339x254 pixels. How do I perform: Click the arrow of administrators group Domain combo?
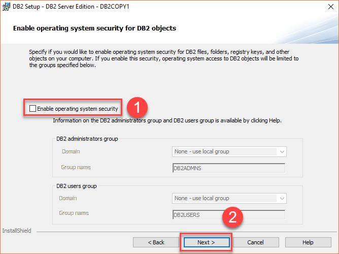(282, 152)
